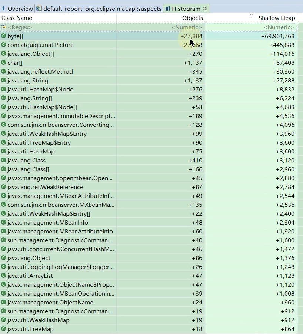
Task: Select the java.util.concurrent.ConcurrentHashM... row
Action: 149,249
